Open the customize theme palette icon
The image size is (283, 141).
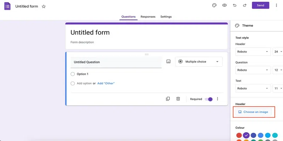pos(214,5)
